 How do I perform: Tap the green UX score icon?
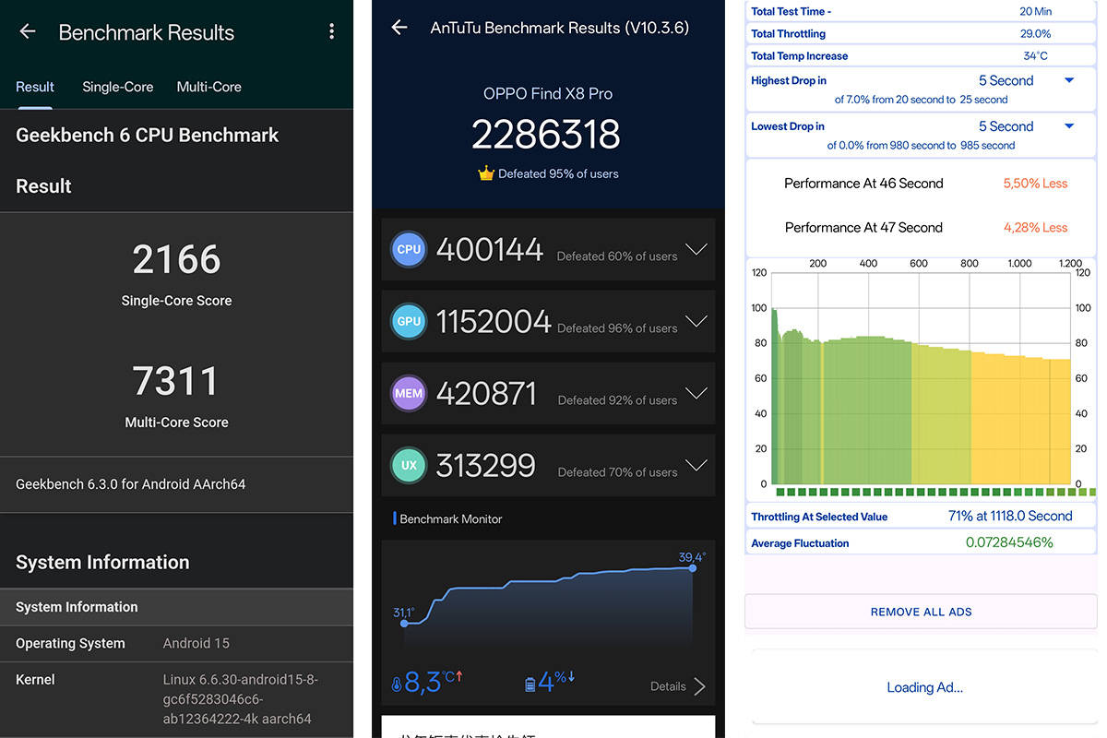pyautogui.click(x=409, y=465)
